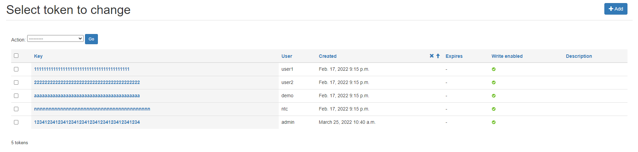Image resolution: width=638 pixels, height=152 pixels.
Task: Click the green write-enabled icon for user1
Action: [494, 69]
